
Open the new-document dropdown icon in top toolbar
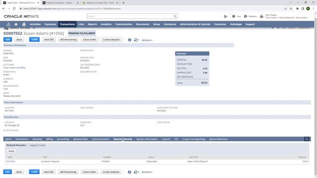click(137, 40)
